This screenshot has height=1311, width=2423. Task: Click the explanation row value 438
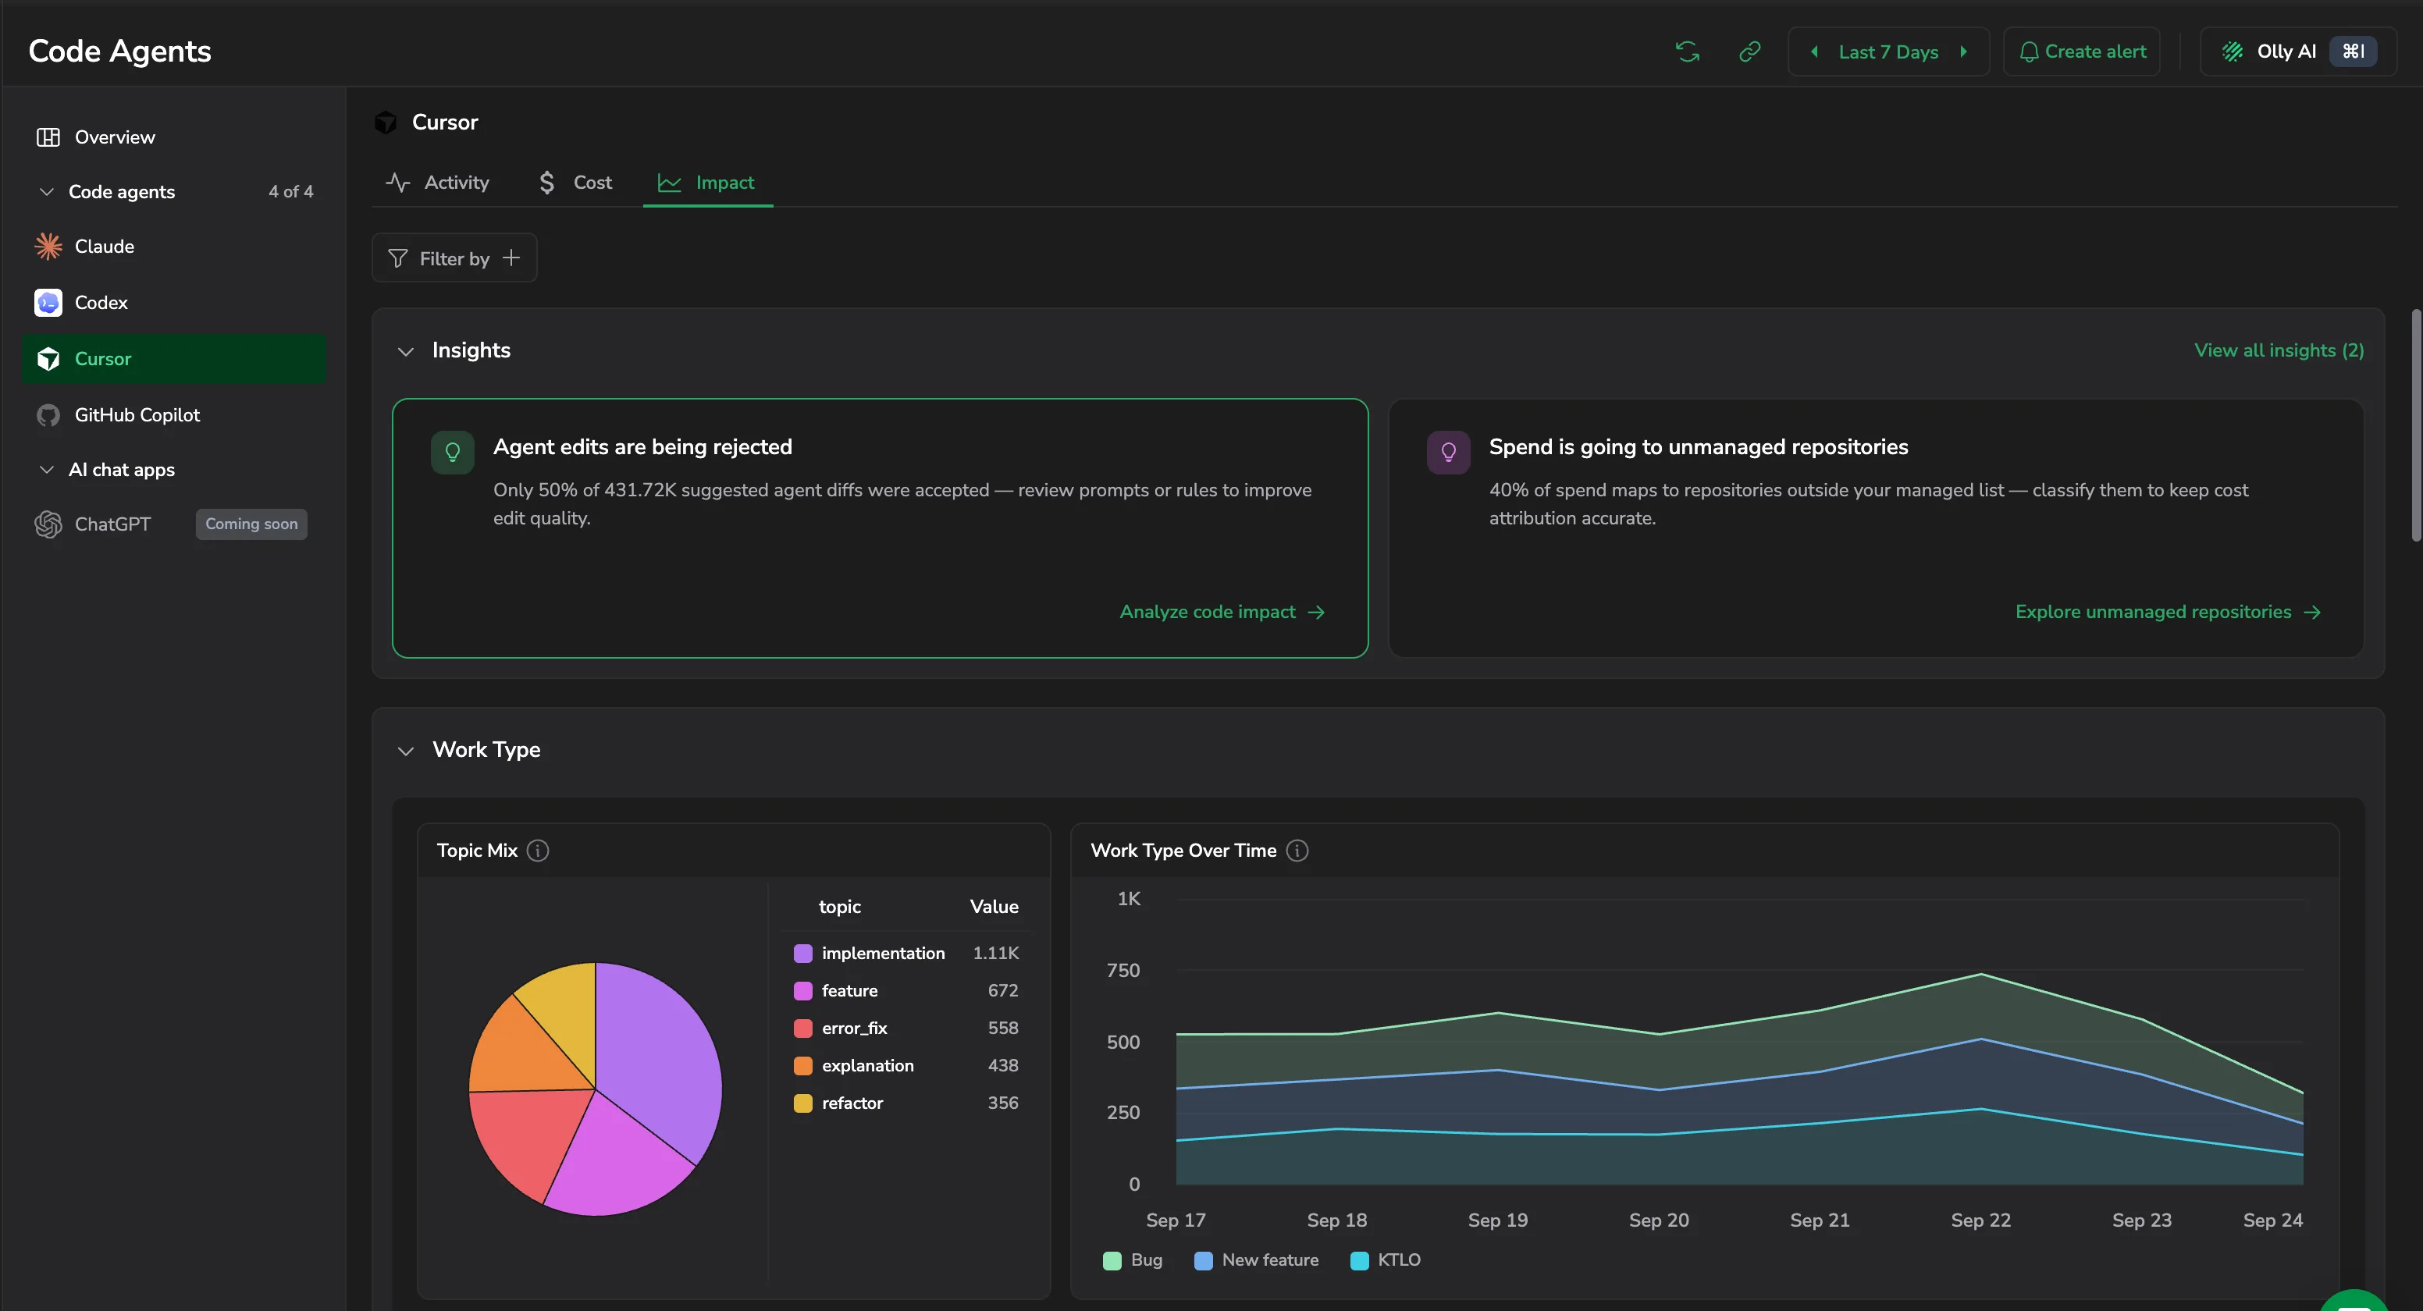tap(1002, 1065)
